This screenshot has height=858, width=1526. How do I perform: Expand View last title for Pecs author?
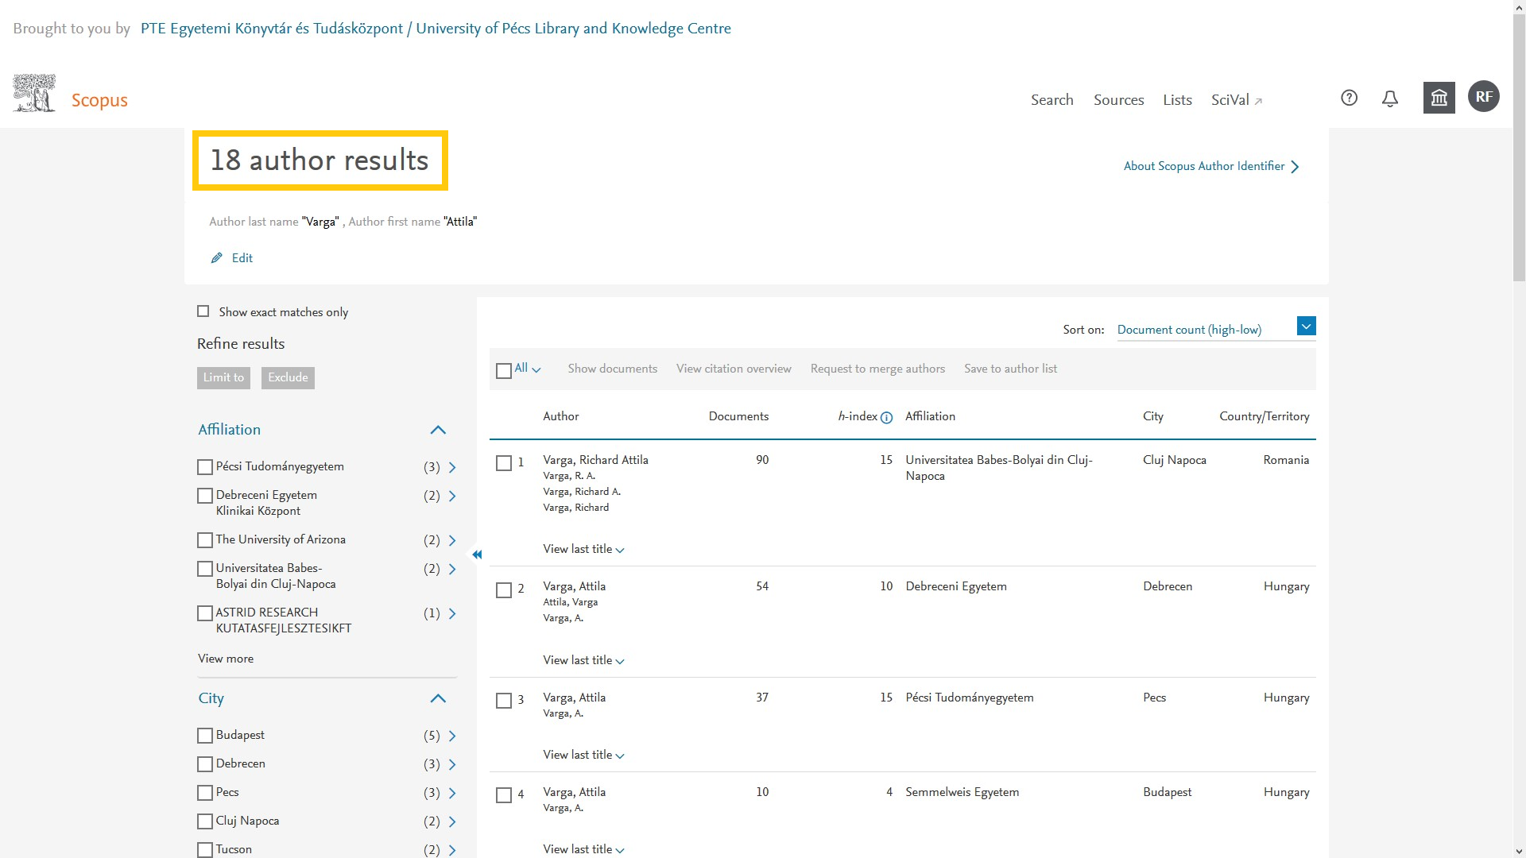tap(583, 755)
